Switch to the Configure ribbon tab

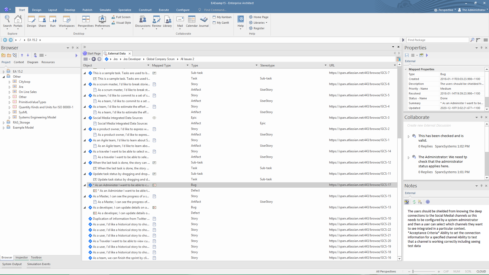(x=183, y=10)
